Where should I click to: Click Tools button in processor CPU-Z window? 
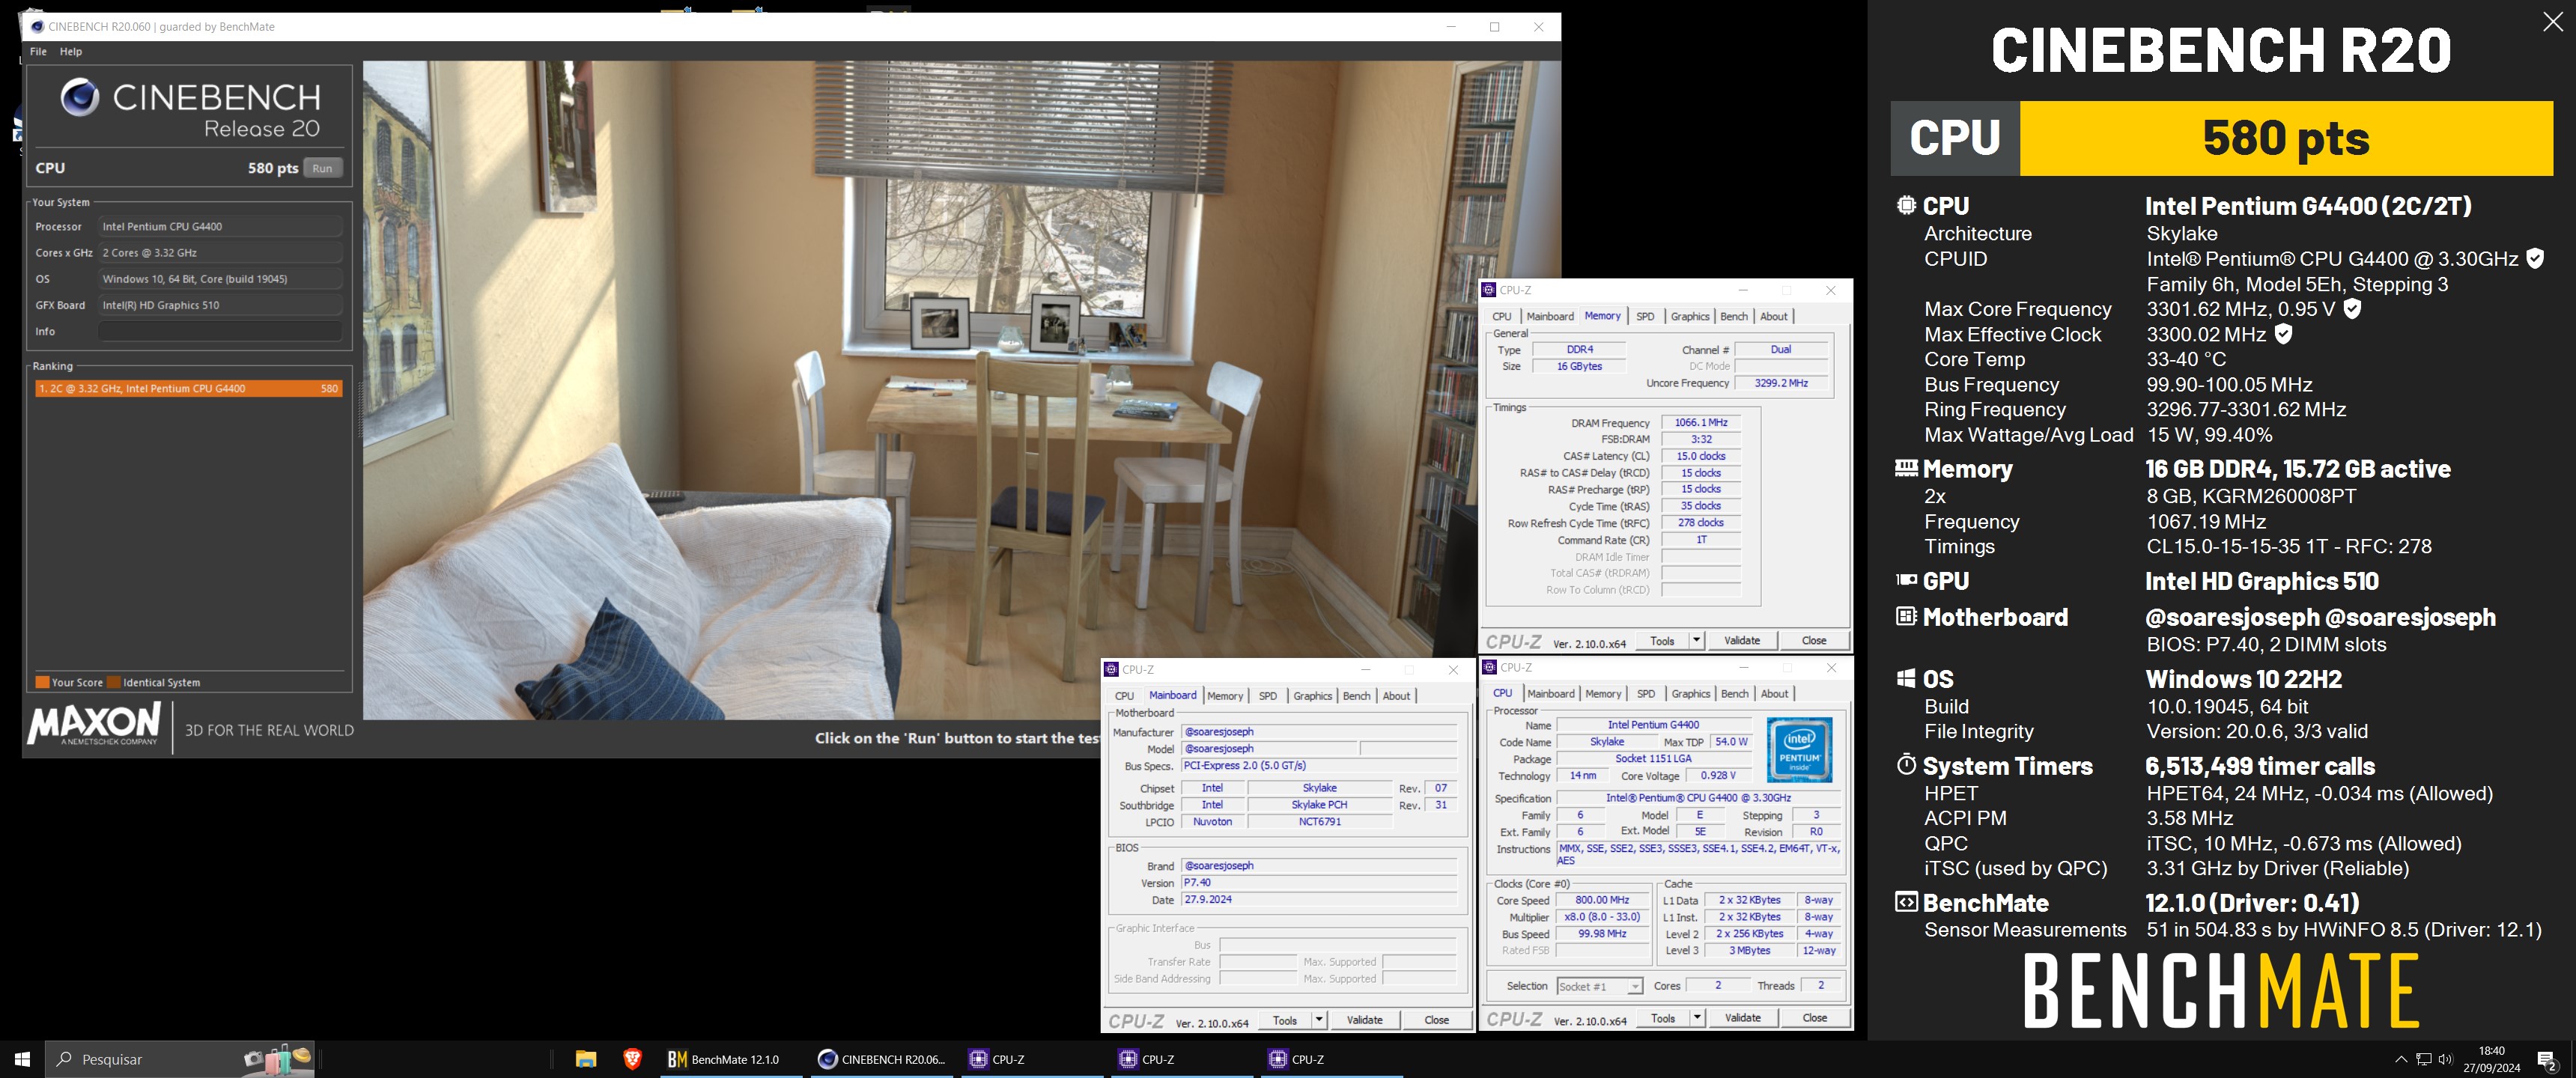[x=1663, y=1018]
